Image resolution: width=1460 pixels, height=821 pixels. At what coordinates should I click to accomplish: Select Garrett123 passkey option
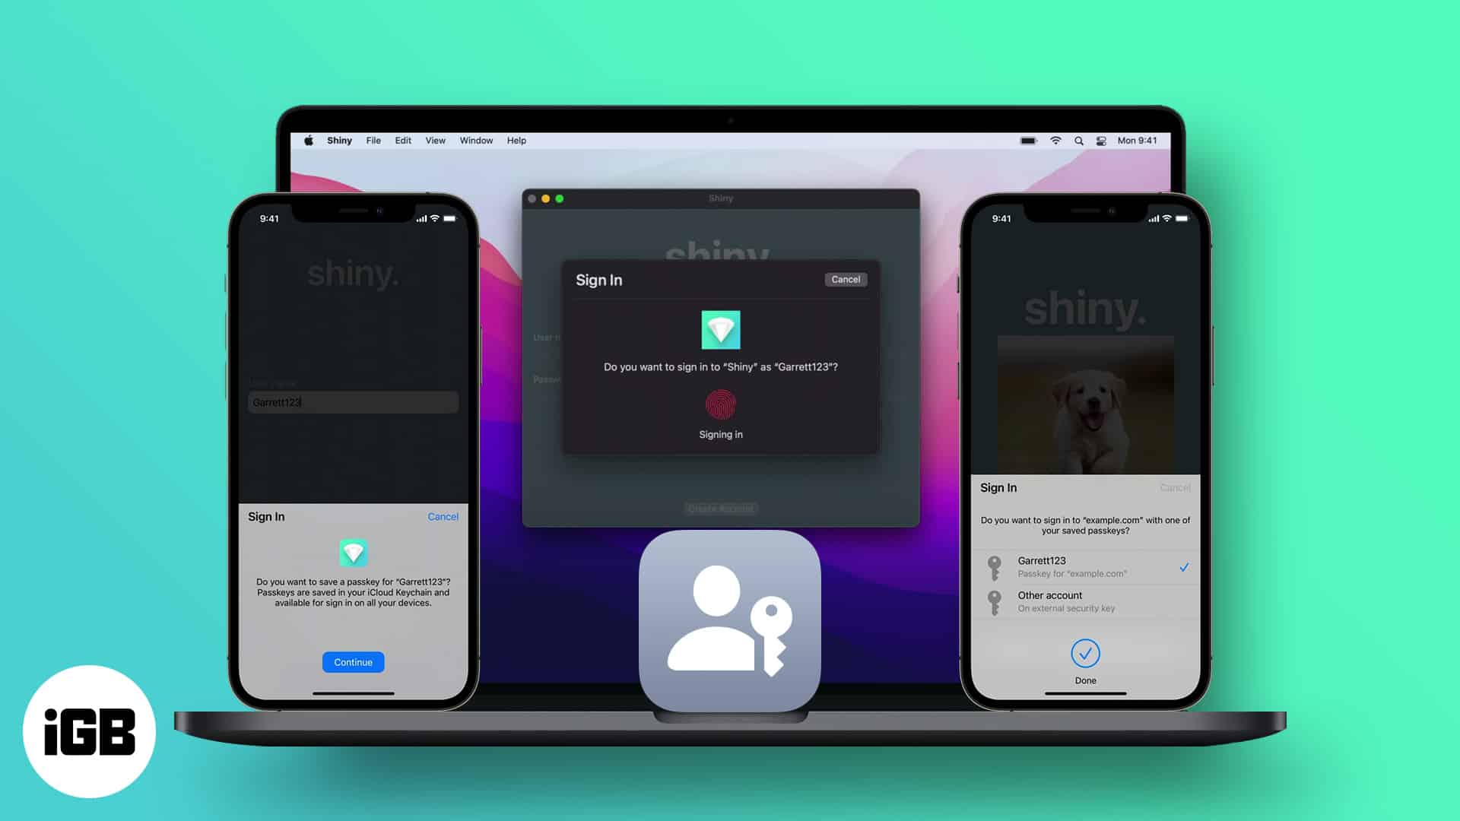tap(1085, 566)
